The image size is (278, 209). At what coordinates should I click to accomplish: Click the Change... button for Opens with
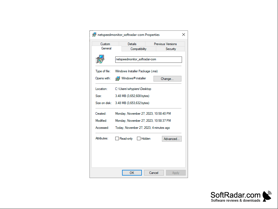(167, 79)
